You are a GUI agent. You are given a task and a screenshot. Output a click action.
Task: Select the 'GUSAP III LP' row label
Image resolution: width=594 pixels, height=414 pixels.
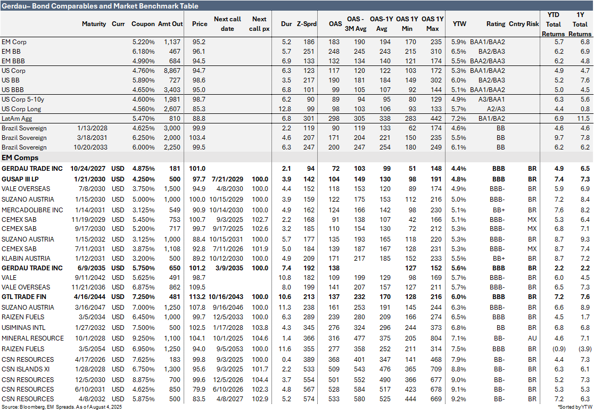tap(20, 179)
